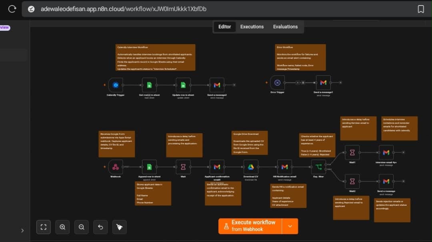432x242 pixels.
Task: Select the Error Trigger node
Action: coord(278,83)
